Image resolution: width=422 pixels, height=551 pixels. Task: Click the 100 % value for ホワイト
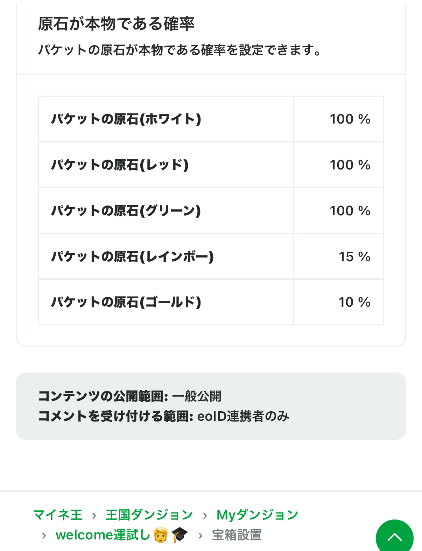tap(350, 119)
